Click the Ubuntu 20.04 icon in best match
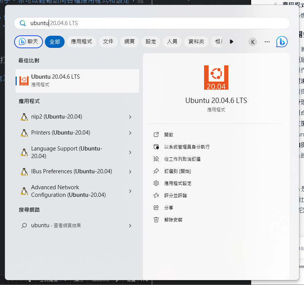This screenshot has height=285, width=304. [x=24, y=81]
